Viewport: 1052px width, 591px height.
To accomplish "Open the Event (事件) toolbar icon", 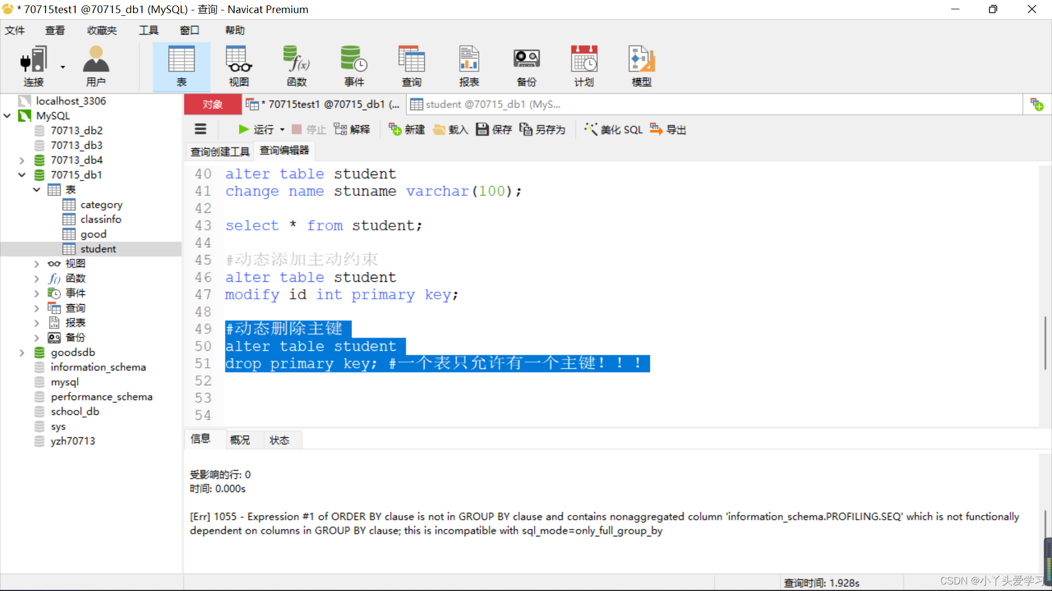I will pos(354,66).
